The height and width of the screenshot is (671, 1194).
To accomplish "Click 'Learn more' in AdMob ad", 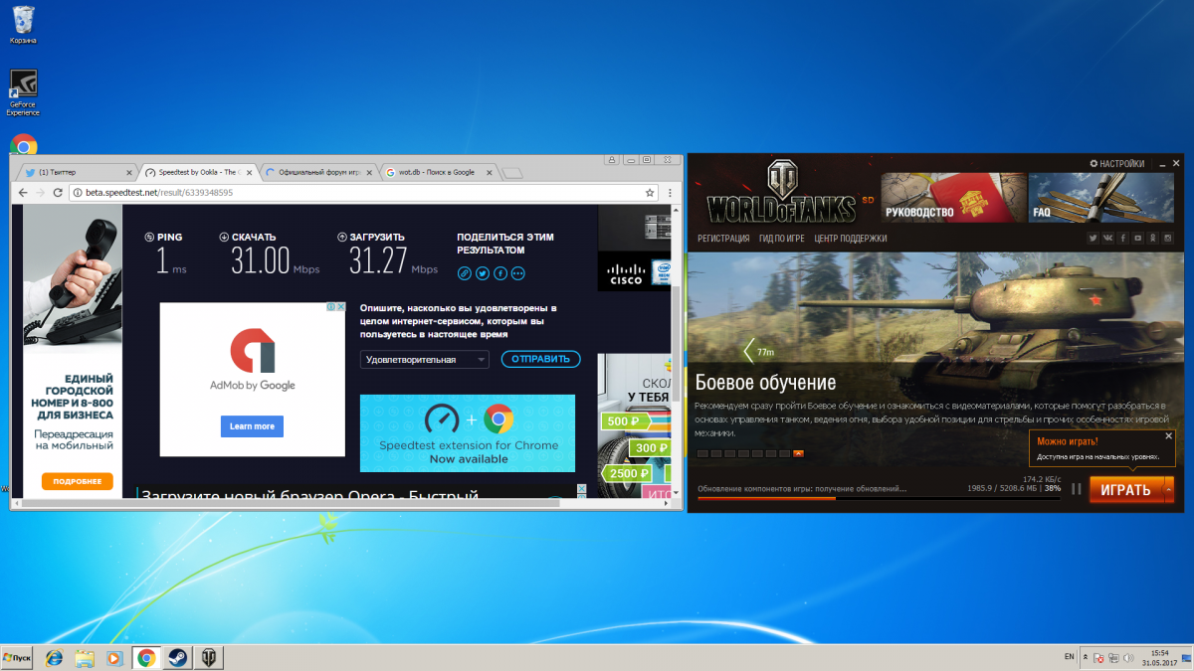I will pyautogui.click(x=252, y=426).
